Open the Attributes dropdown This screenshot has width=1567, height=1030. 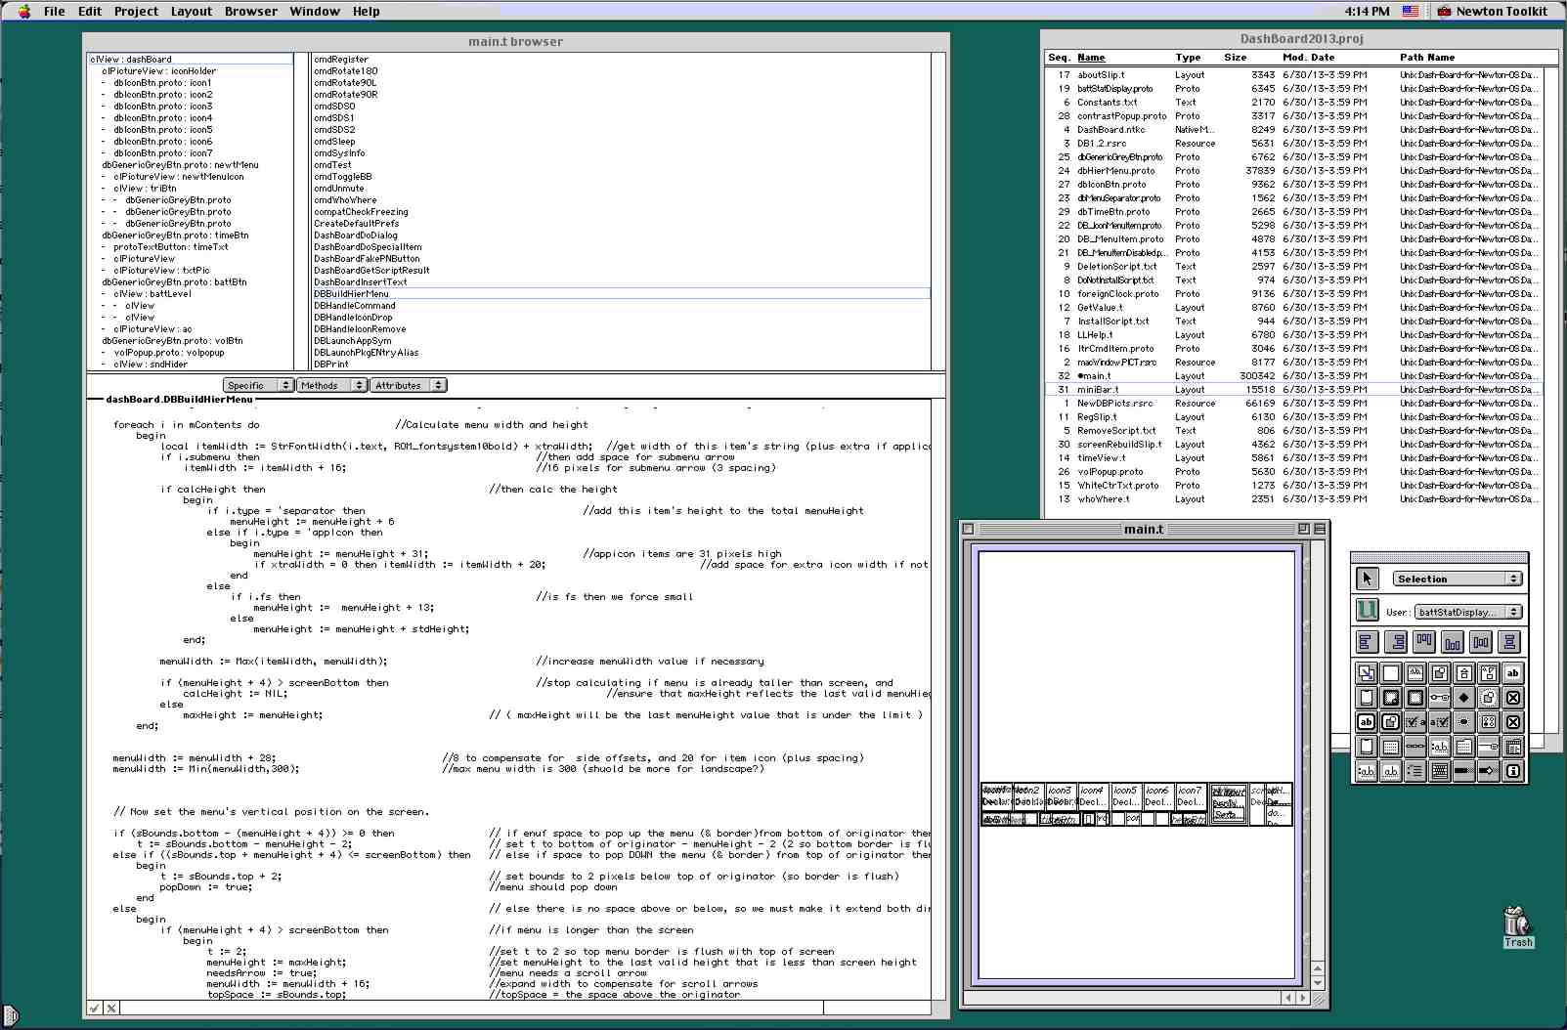coord(409,385)
